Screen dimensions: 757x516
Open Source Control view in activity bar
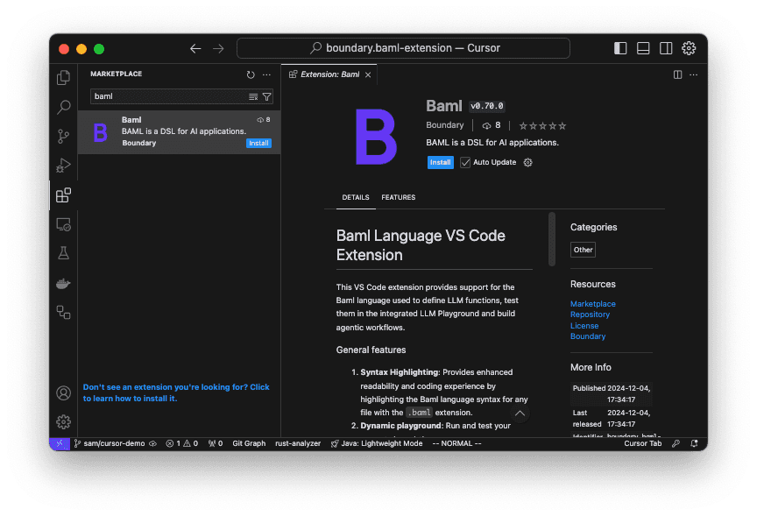coord(63,136)
